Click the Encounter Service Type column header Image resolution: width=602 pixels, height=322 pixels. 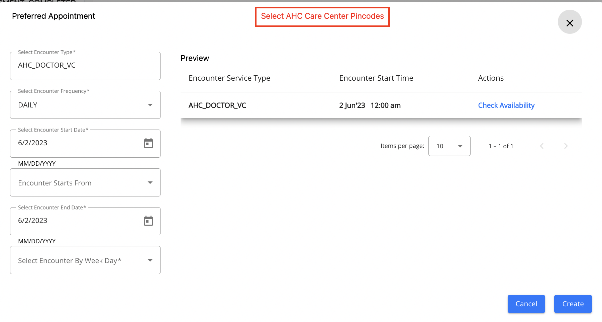229,78
